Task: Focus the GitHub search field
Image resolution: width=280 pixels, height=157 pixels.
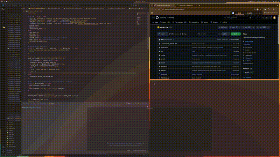Action: [x=236, y=18]
